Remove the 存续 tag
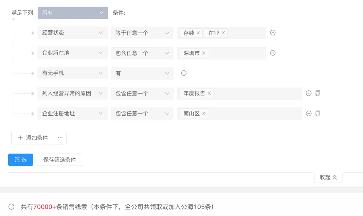 198,33
